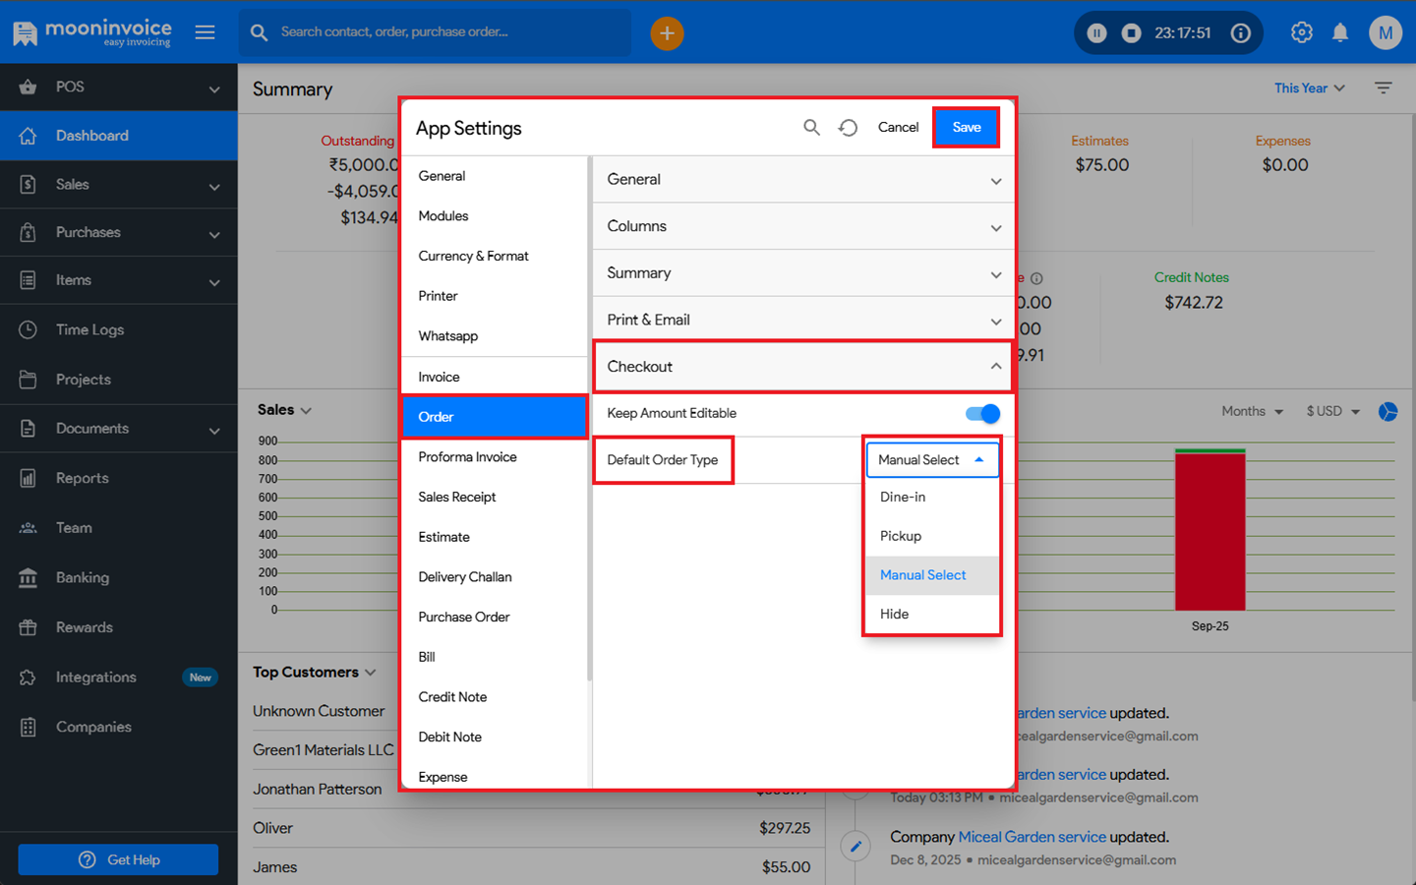Image resolution: width=1416 pixels, height=885 pixels.
Task: Switch to pie chart view icon
Action: (1387, 411)
